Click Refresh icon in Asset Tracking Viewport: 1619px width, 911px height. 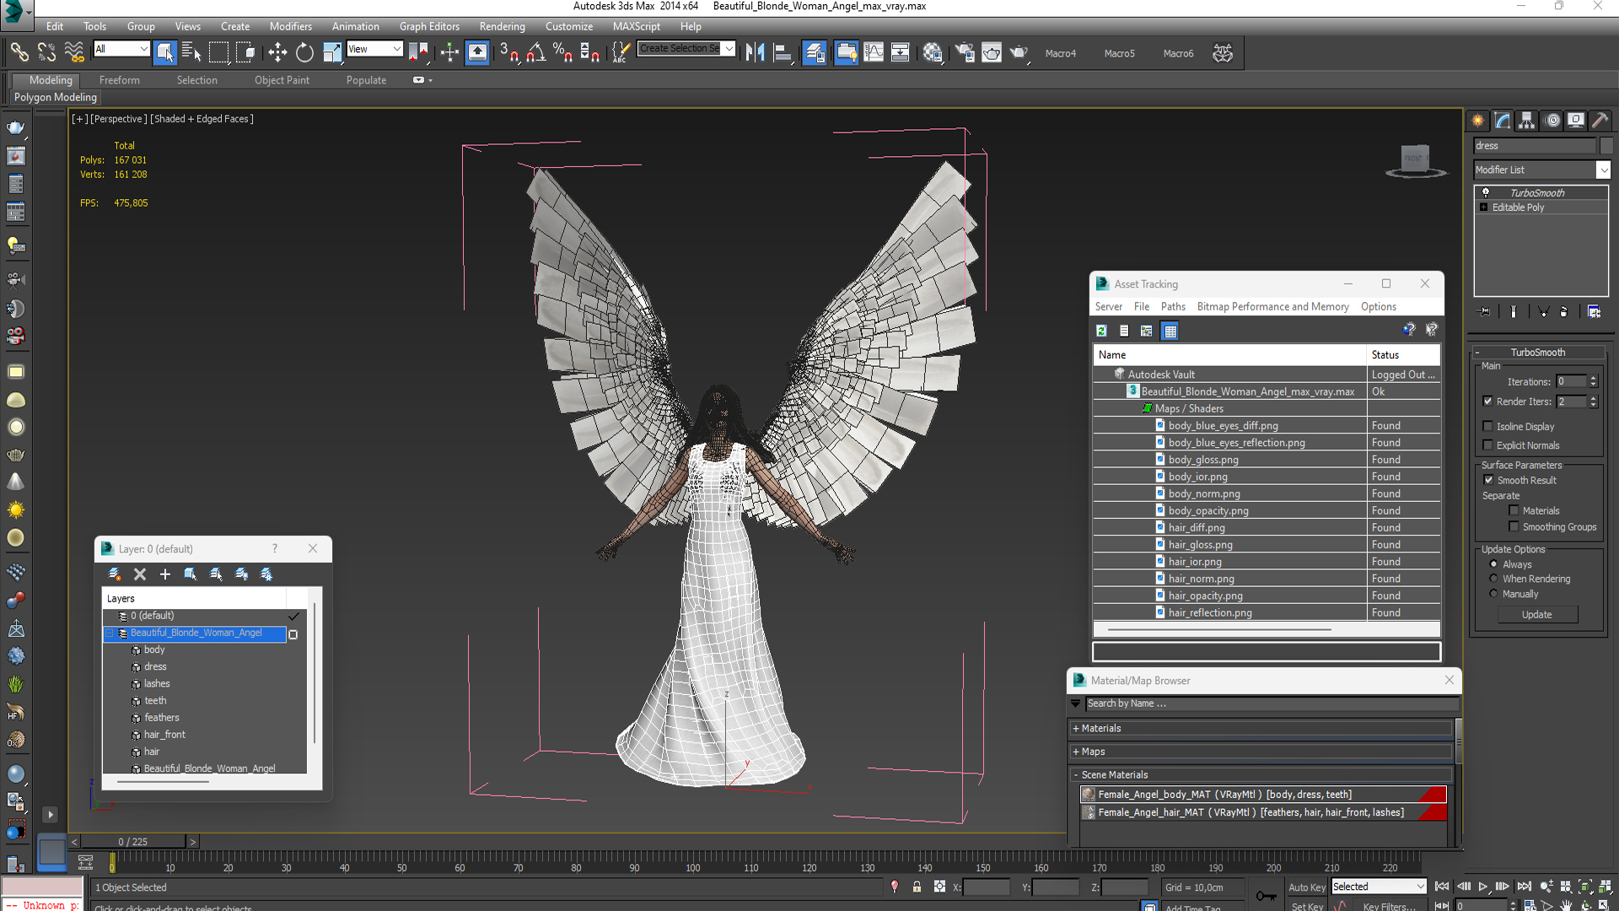click(x=1101, y=331)
